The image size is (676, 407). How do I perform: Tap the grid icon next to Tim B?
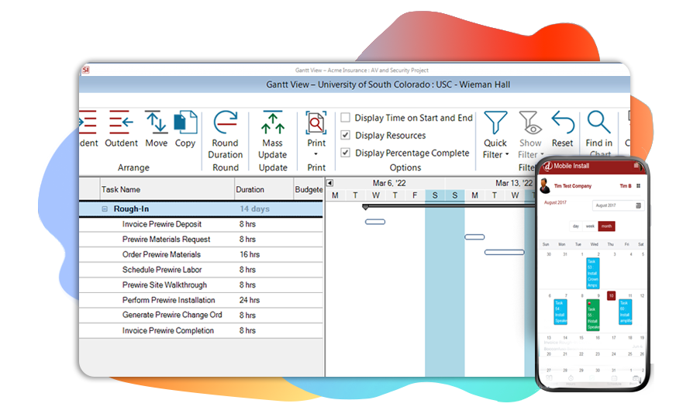(638, 186)
